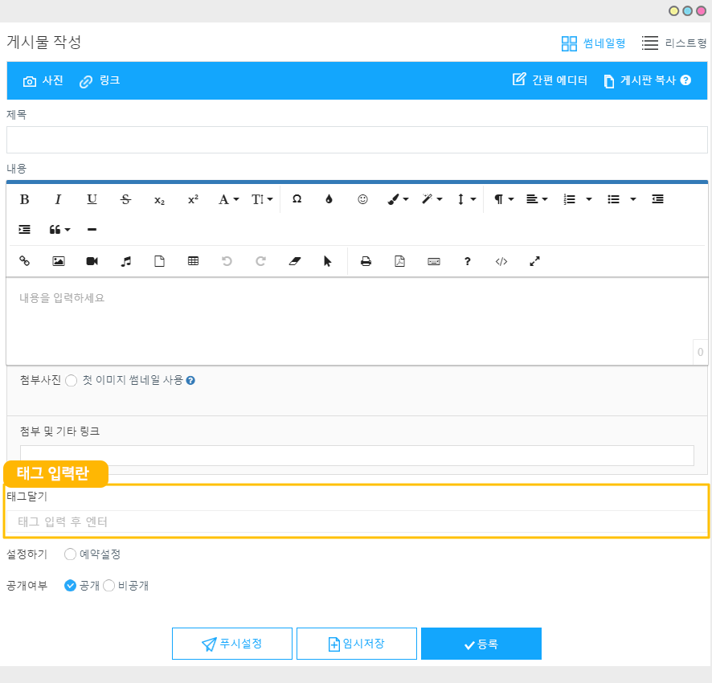Open the emoticon picker
The width and height of the screenshot is (712, 683).
(362, 199)
